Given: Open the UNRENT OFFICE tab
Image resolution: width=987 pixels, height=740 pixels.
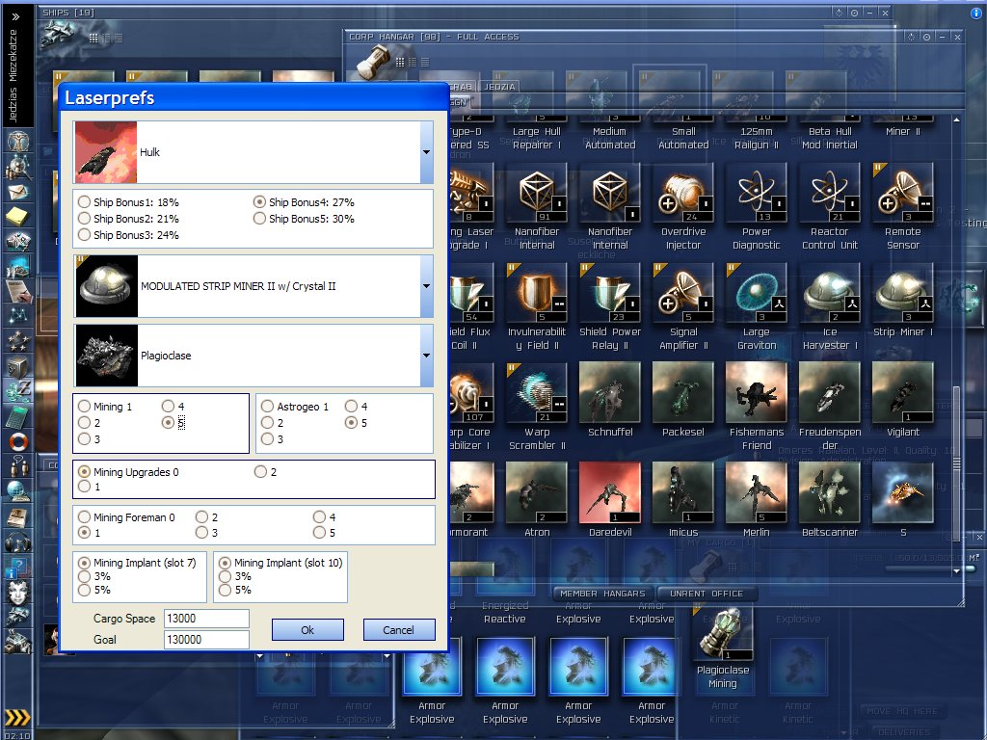Looking at the screenshot, I should pos(707,594).
